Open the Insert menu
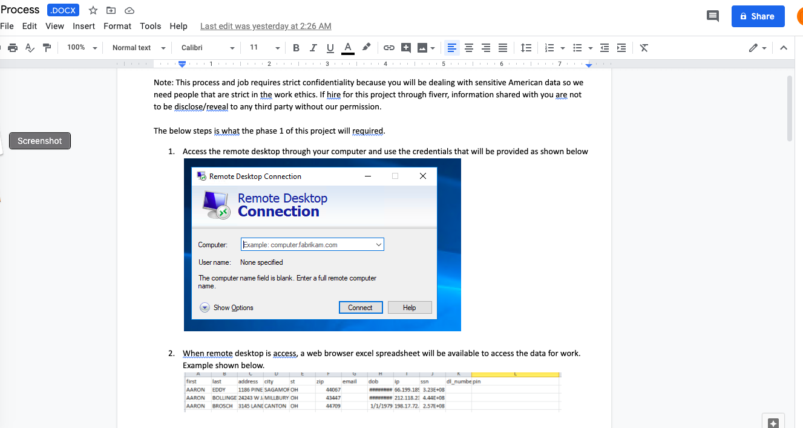Screen dimensions: 803x428 (84, 26)
